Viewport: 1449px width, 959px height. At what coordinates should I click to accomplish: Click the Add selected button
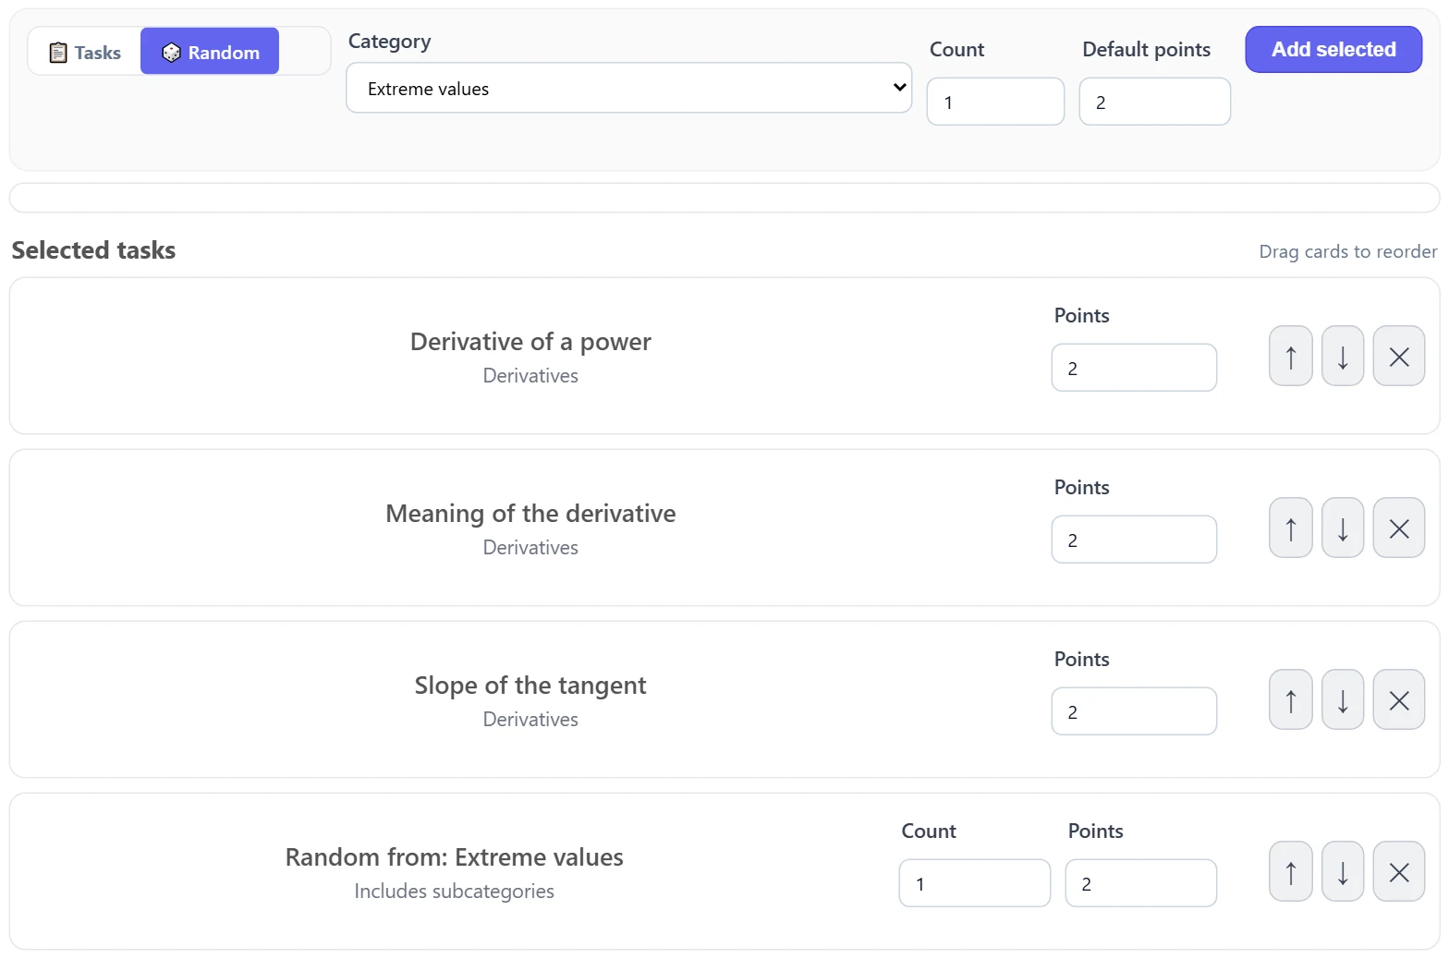tap(1333, 49)
